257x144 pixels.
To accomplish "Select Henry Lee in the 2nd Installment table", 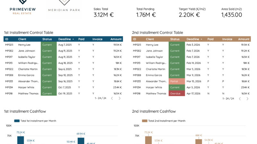I will pos(152,45).
